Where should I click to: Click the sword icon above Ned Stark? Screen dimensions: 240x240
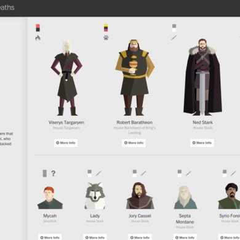click(174, 38)
